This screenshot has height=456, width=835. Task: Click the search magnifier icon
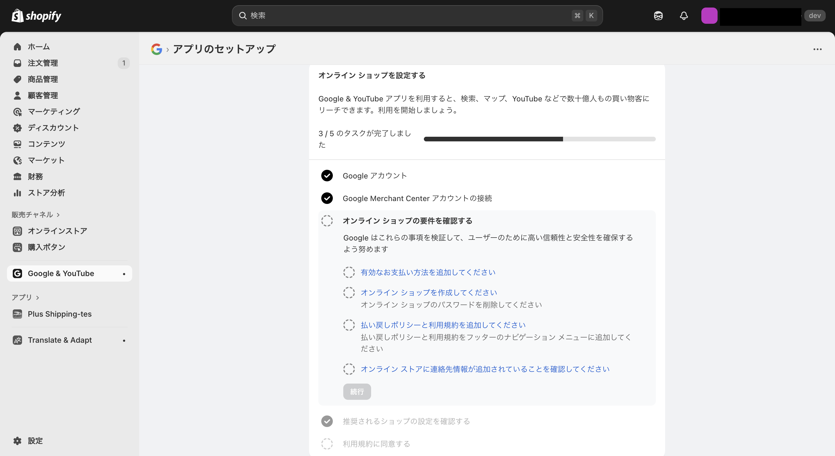point(243,16)
